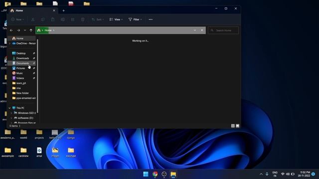Select the week6 desktop folder

(x=23, y=134)
